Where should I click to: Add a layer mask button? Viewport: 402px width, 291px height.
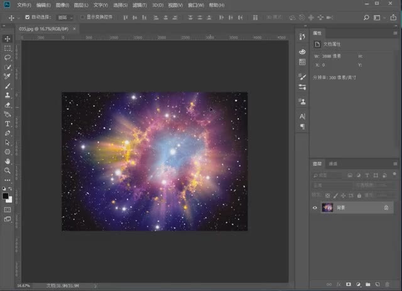pyautogui.click(x=348, y=284)
